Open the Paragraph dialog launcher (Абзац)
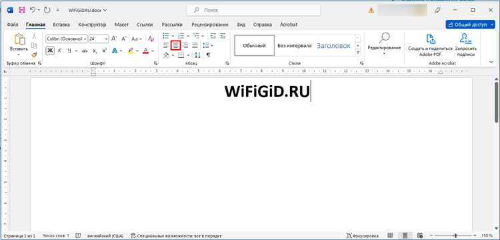The height and width of the screenshot is (240, 500). (x=227, y=63)
